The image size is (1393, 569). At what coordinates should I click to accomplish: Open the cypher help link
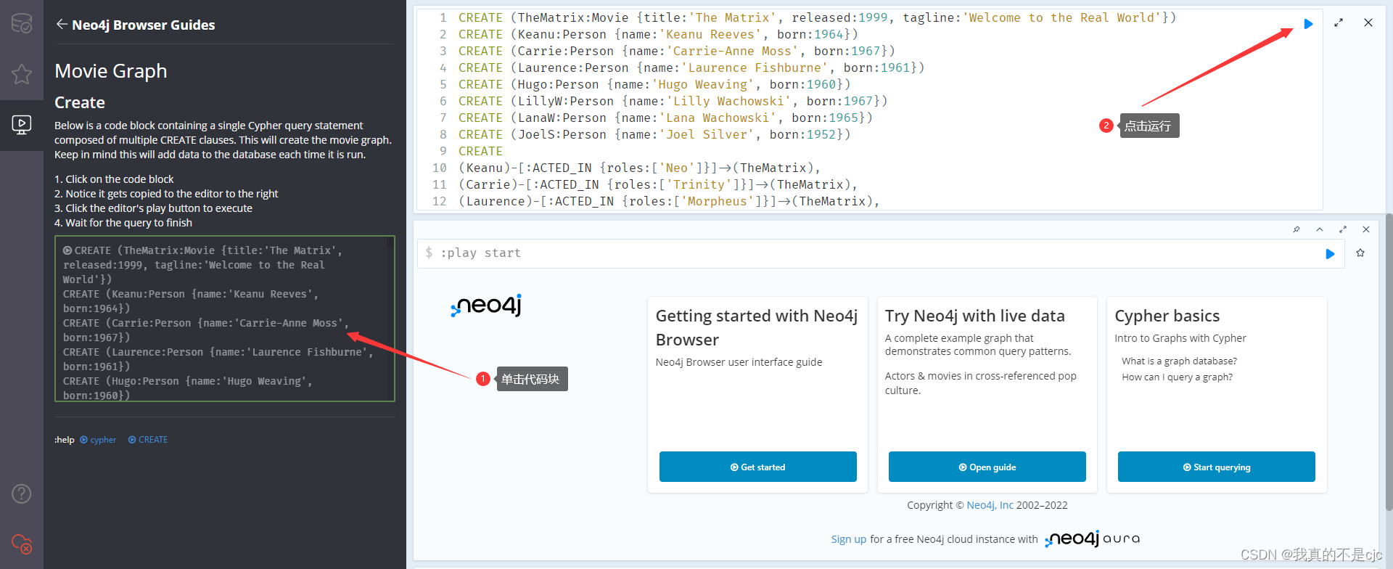pos(98,440)
